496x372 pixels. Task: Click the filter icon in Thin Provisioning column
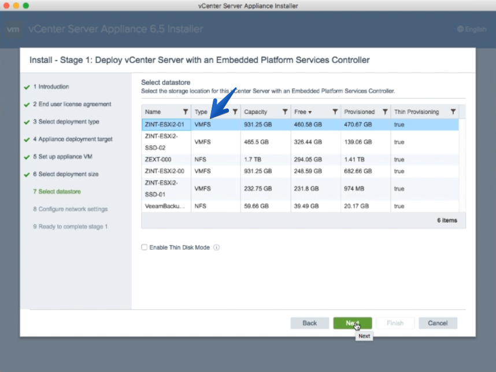[453, 112]
